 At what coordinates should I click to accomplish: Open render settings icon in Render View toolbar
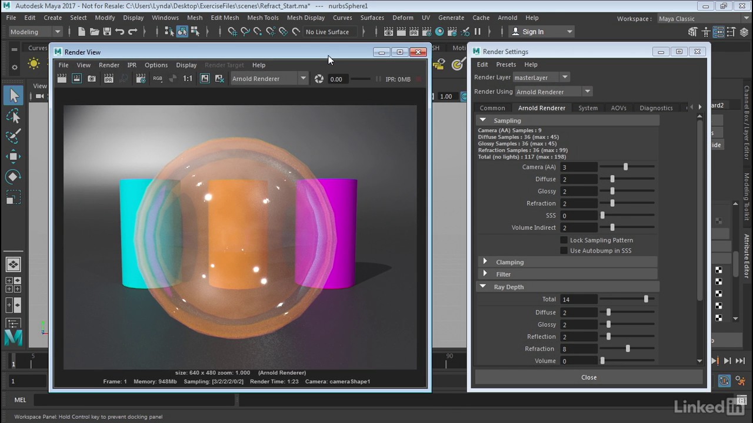pyautogui.click(x=141, y=79)
